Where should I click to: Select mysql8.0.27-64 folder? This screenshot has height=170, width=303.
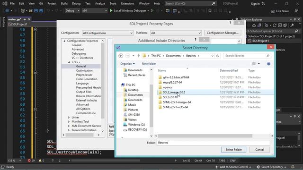pyautogui.click(x=172, y=82)
